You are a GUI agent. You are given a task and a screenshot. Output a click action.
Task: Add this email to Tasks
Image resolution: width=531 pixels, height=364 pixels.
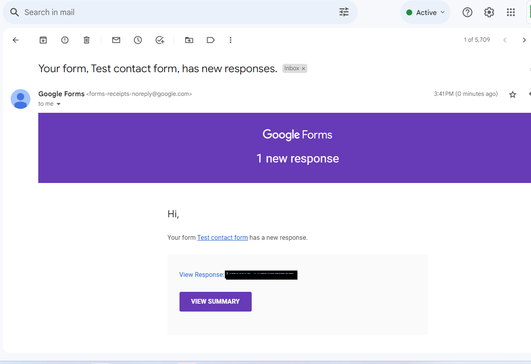pos(159,40)
